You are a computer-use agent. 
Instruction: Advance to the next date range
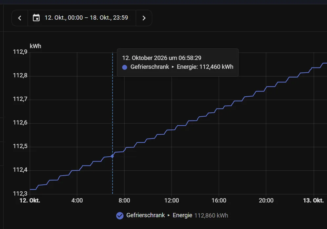point(144,18)
